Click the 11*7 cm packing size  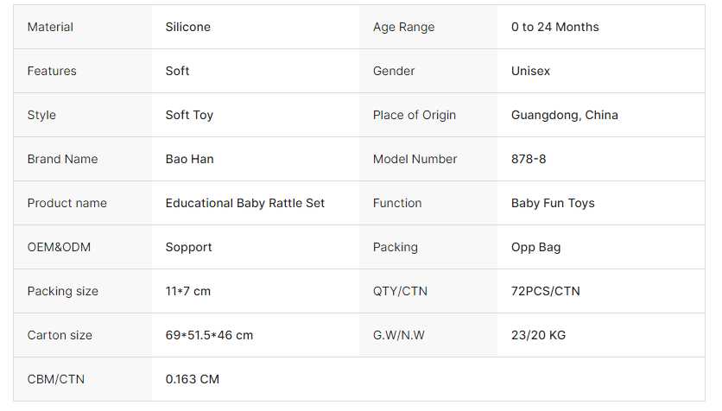(187, 291)
